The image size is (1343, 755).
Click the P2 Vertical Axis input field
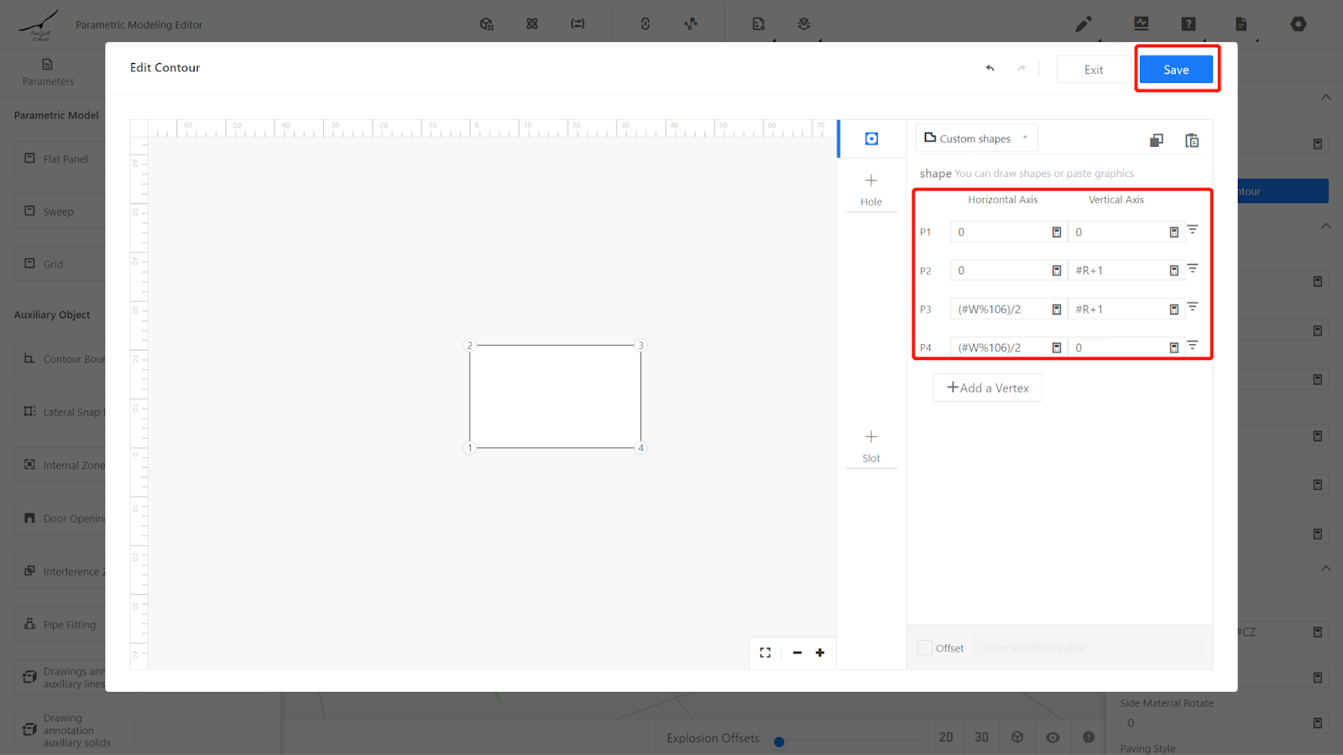(x=1118, y=271)
